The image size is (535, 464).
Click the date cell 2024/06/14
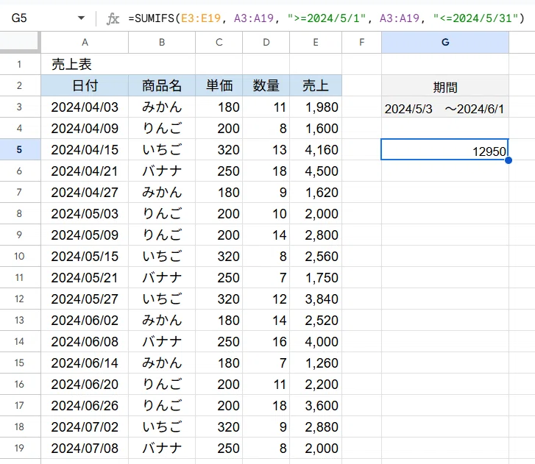pyautogui.click(x=85, y=363)
